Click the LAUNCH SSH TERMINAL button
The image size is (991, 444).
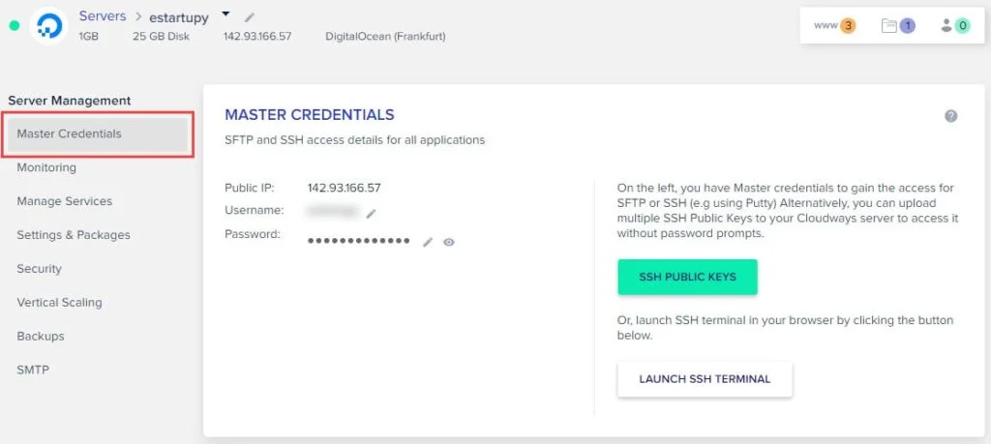705,379
